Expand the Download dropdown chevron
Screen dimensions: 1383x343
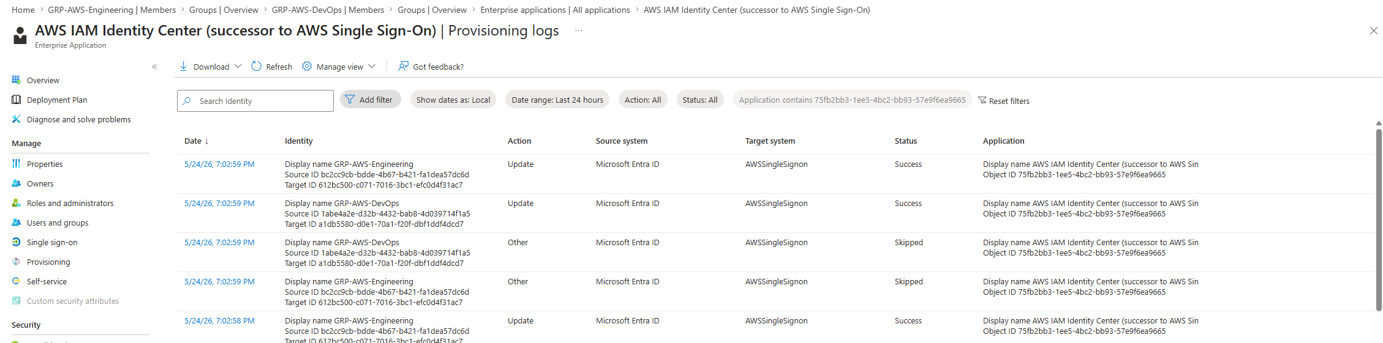tap(238, 66)
